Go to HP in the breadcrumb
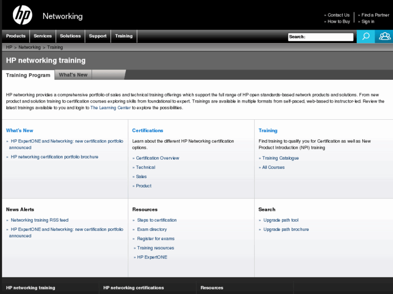 9,47
